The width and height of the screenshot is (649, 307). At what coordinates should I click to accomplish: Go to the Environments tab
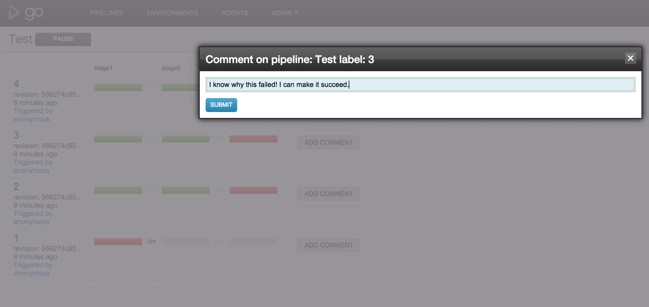(172, 13)
